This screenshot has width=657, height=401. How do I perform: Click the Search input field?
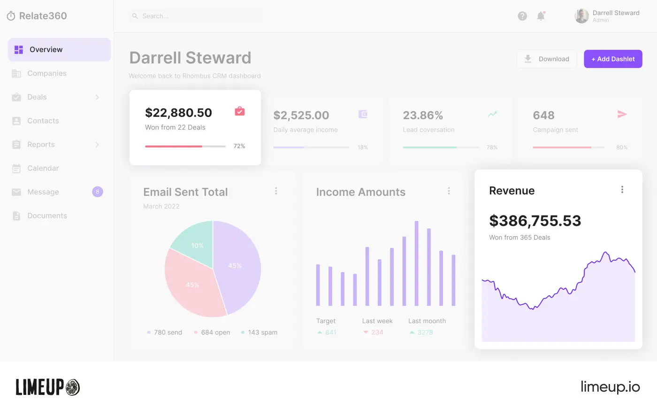click(197, 16)
